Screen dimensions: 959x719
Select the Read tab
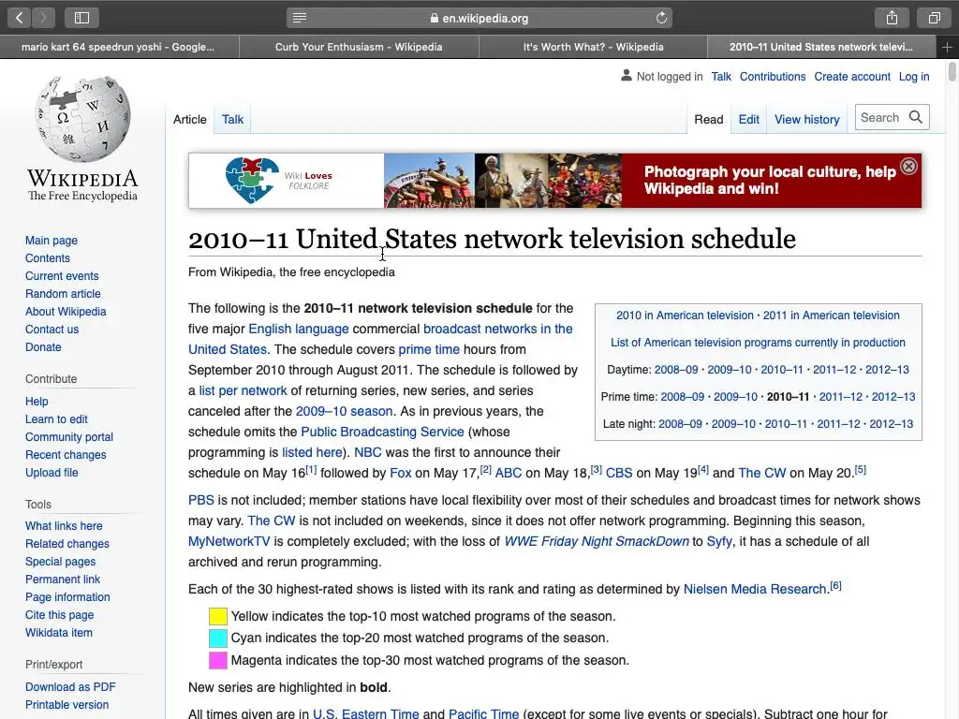point(708,119)
